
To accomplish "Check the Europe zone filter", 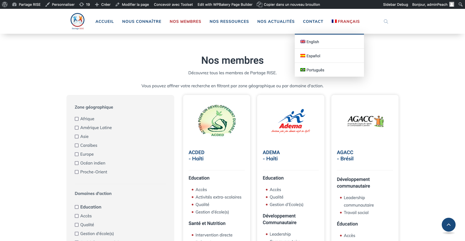I will click(x=77, y=154).
